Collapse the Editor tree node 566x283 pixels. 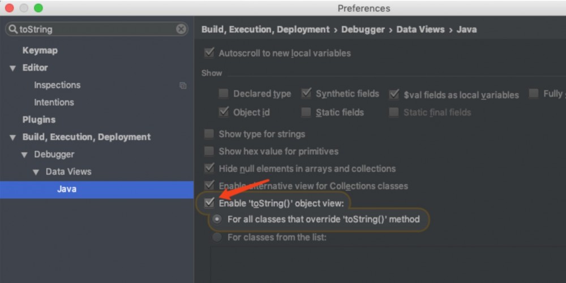[12, 68]
